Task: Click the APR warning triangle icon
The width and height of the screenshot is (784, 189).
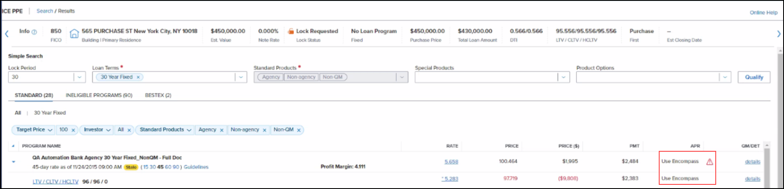Action: 709,162
